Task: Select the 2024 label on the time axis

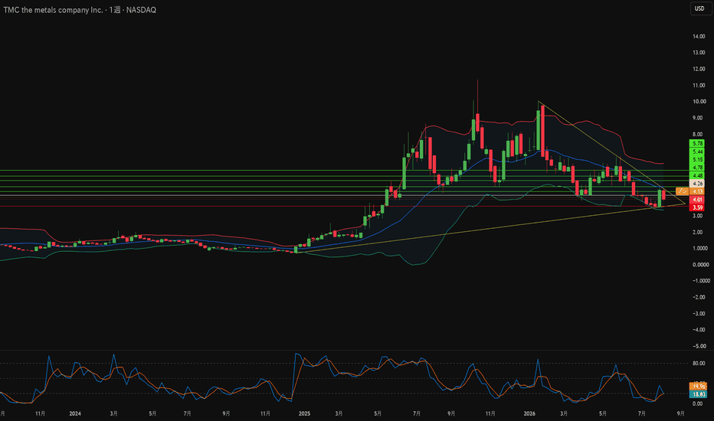Action: point(74,413)
